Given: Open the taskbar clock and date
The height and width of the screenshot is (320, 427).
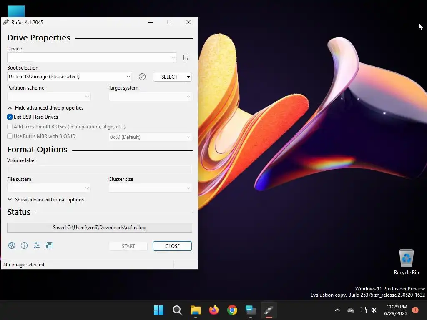Looking at the screenshot, I should coord(396,310).
